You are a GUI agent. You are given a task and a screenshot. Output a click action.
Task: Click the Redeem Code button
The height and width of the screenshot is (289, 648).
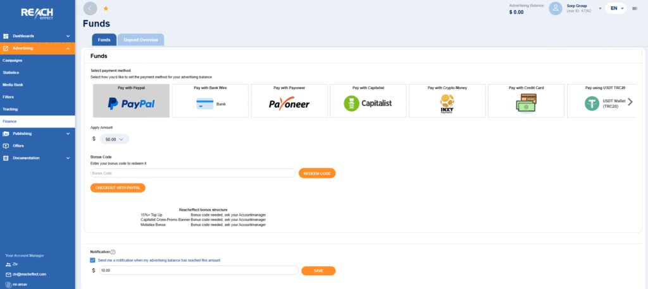tap(317, 174)
